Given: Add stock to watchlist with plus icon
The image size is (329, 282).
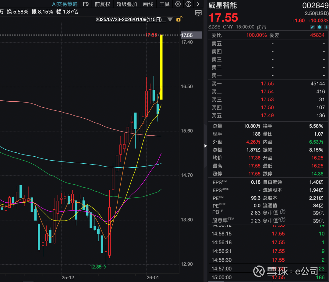Looking at the screenshot, I should pos(326,27).
